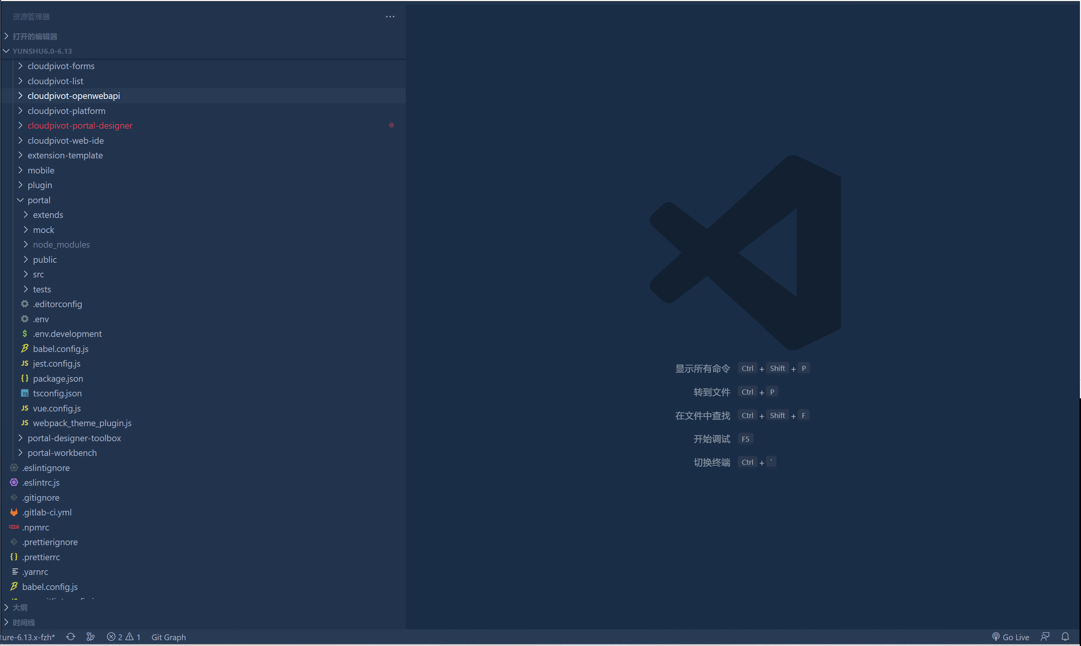
Task: Expand the cloudpivot-list folder chevron
Action: coord(20,80)
